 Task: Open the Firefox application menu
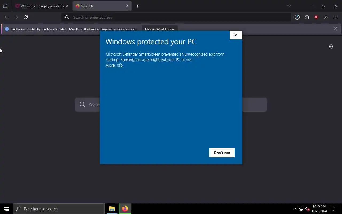[x=336, y=17]
